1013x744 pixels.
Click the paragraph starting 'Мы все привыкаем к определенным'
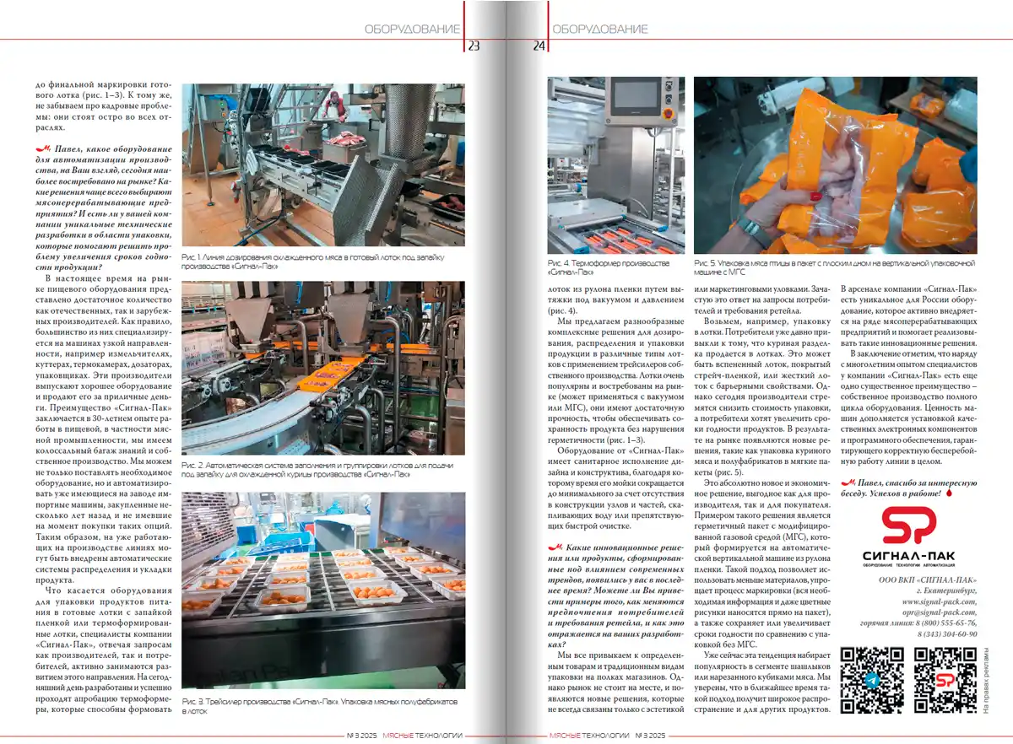coord(616,683)
